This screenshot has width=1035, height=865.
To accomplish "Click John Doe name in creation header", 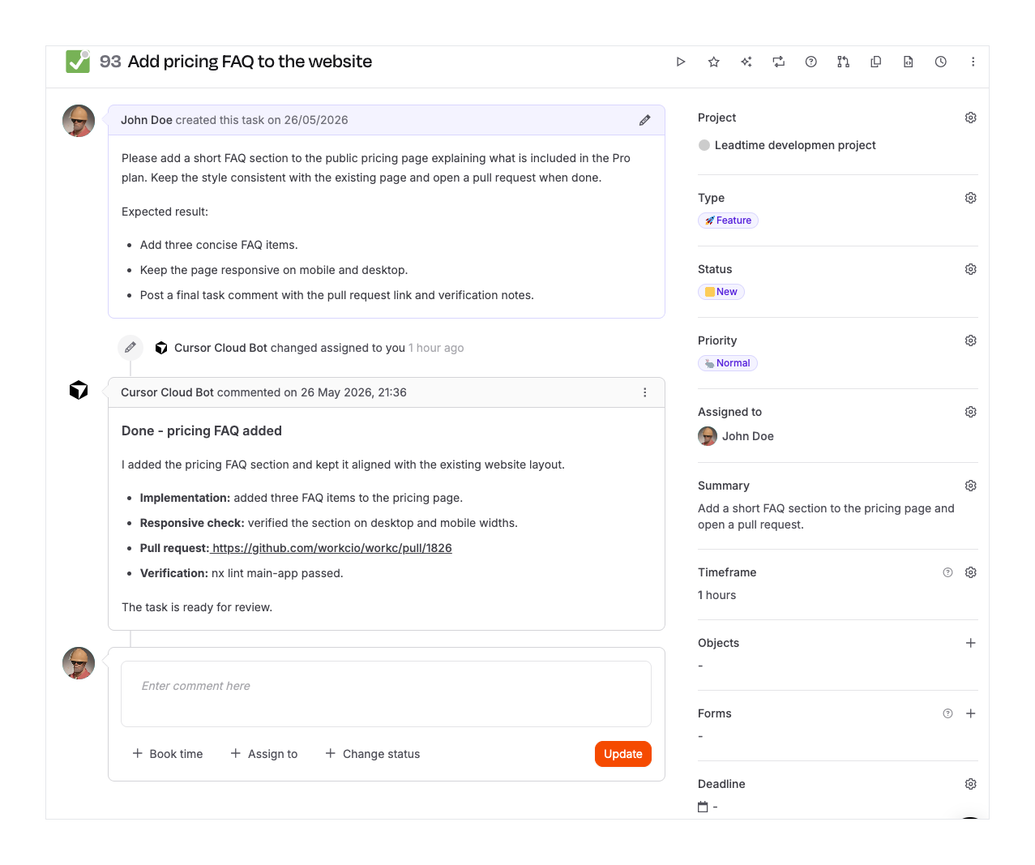I will (147, 120).
